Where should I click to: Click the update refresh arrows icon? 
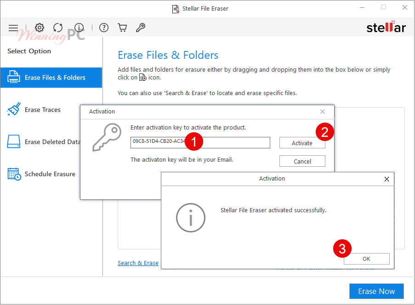click(58, 28)
